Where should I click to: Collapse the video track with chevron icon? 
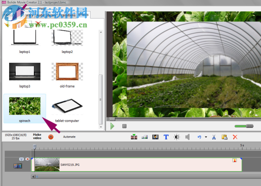point(21,159)
